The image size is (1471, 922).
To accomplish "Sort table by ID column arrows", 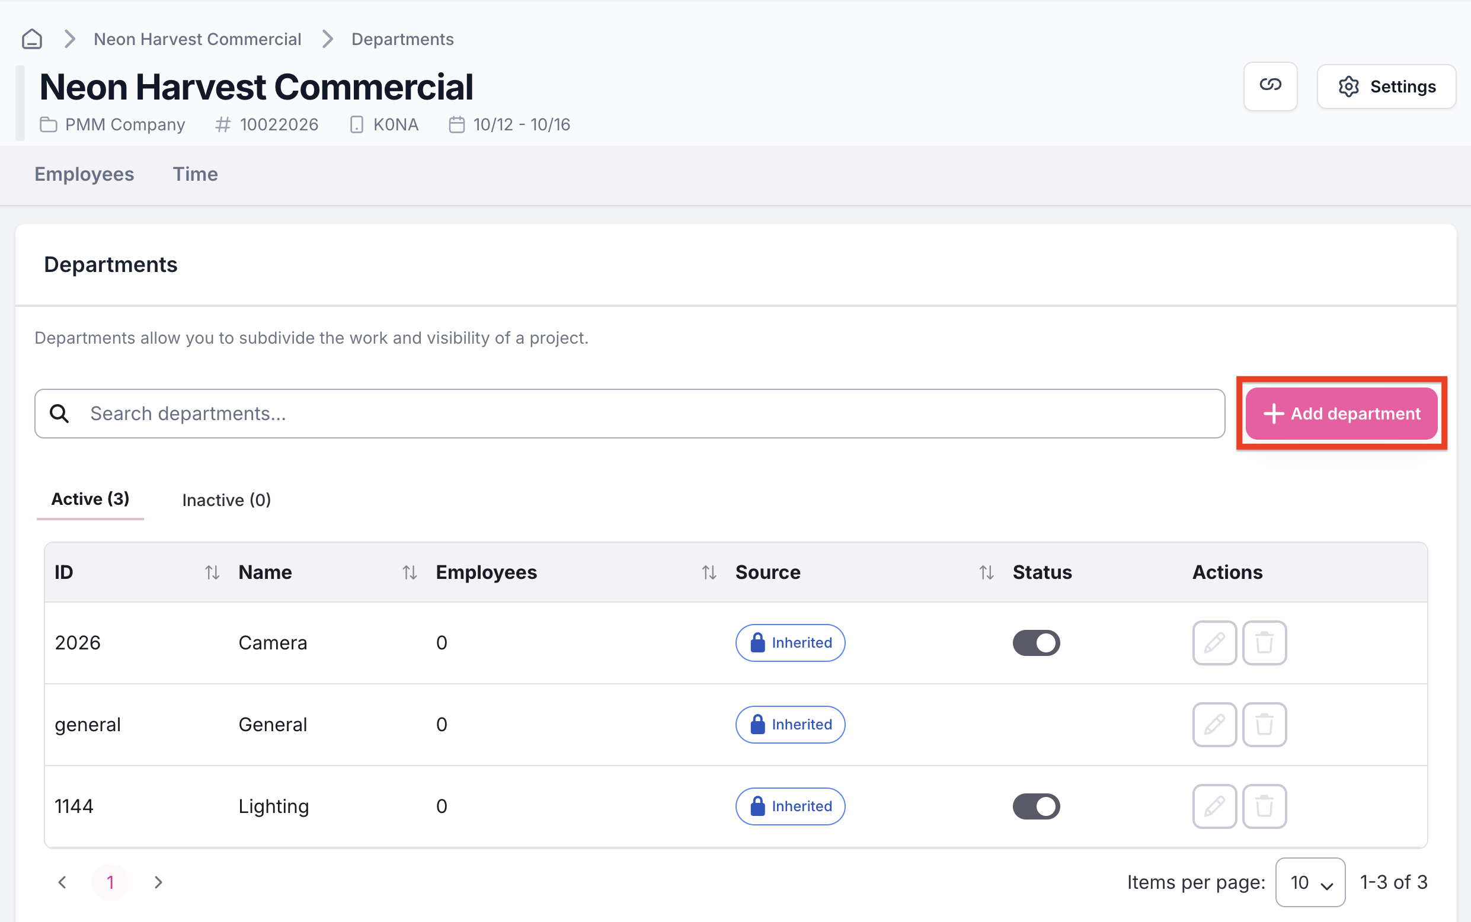I will [212, 572].
